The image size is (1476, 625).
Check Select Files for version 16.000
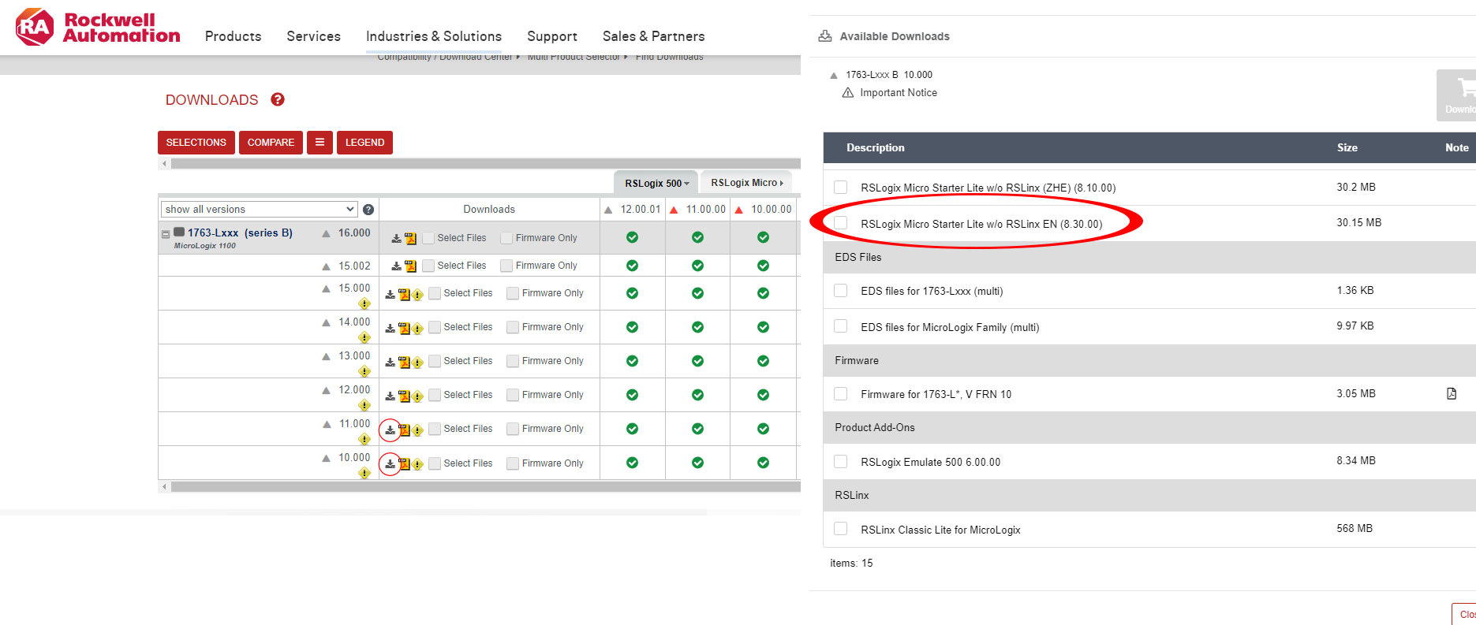tap(428, 238)
